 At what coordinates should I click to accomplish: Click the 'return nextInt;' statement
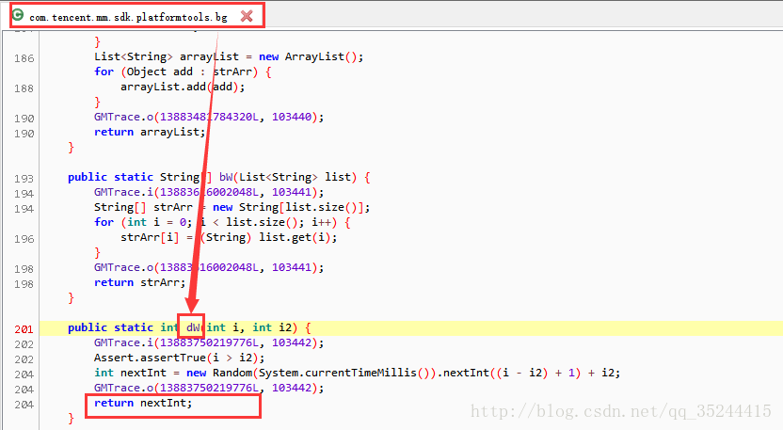pyautogui.click(x=143, y=403)
